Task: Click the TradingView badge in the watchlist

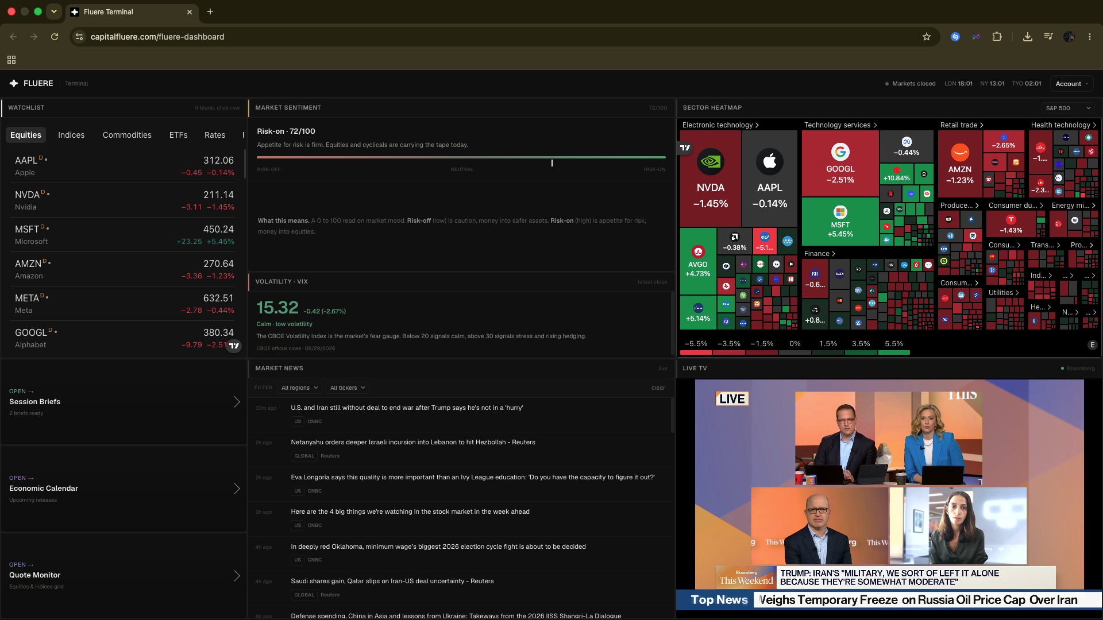Action: click(x=234, y=346)
